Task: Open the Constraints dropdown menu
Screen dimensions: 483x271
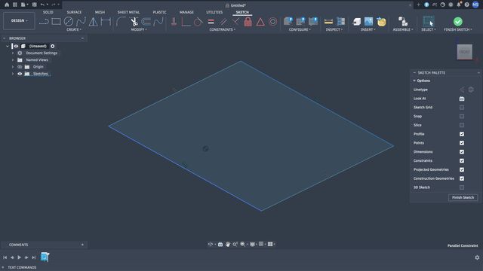Action: coord(222,30)
